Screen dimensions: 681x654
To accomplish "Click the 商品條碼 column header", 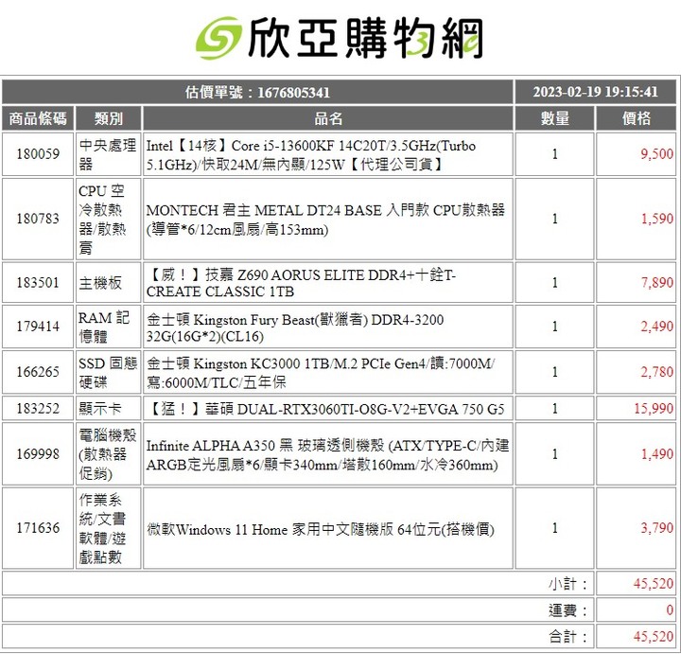I will [x=38, y=118].
